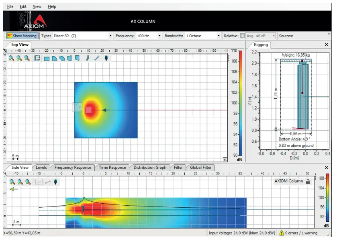The image size is (337, 239).
Task: Open the Help menu
Action: [x=52, y=6]
